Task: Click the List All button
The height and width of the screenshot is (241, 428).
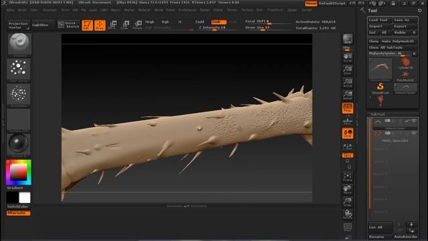Action: click(379, 228)
